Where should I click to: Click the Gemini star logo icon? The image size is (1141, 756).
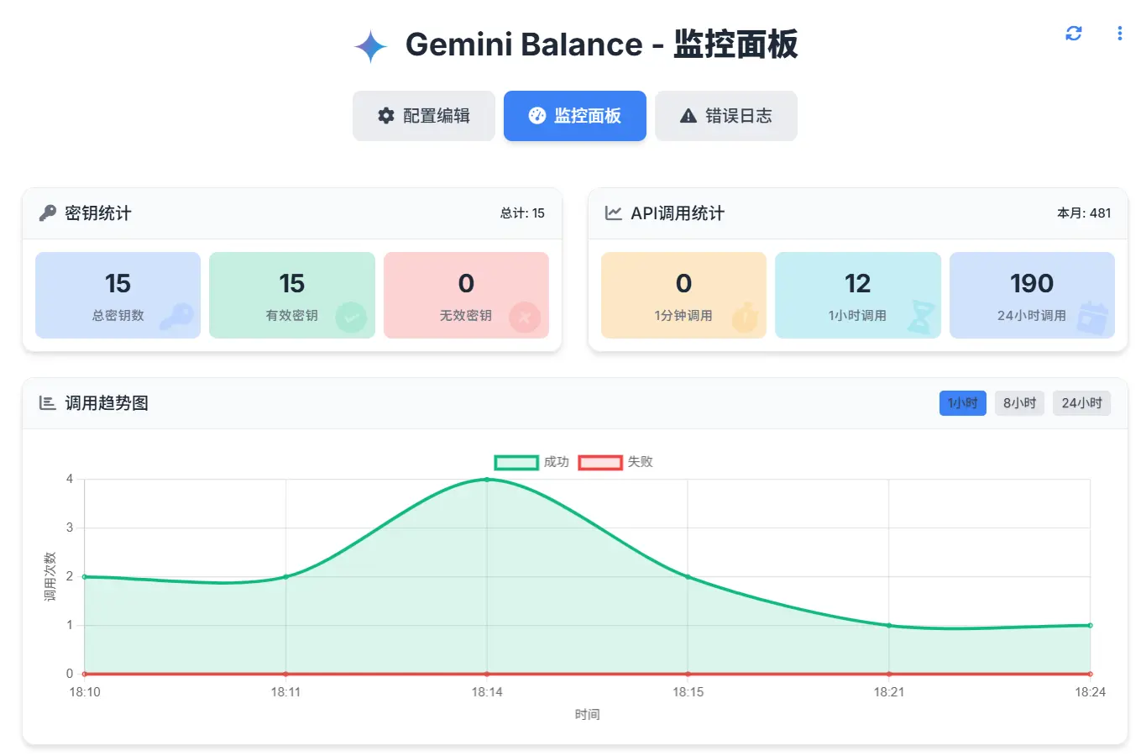370,46
